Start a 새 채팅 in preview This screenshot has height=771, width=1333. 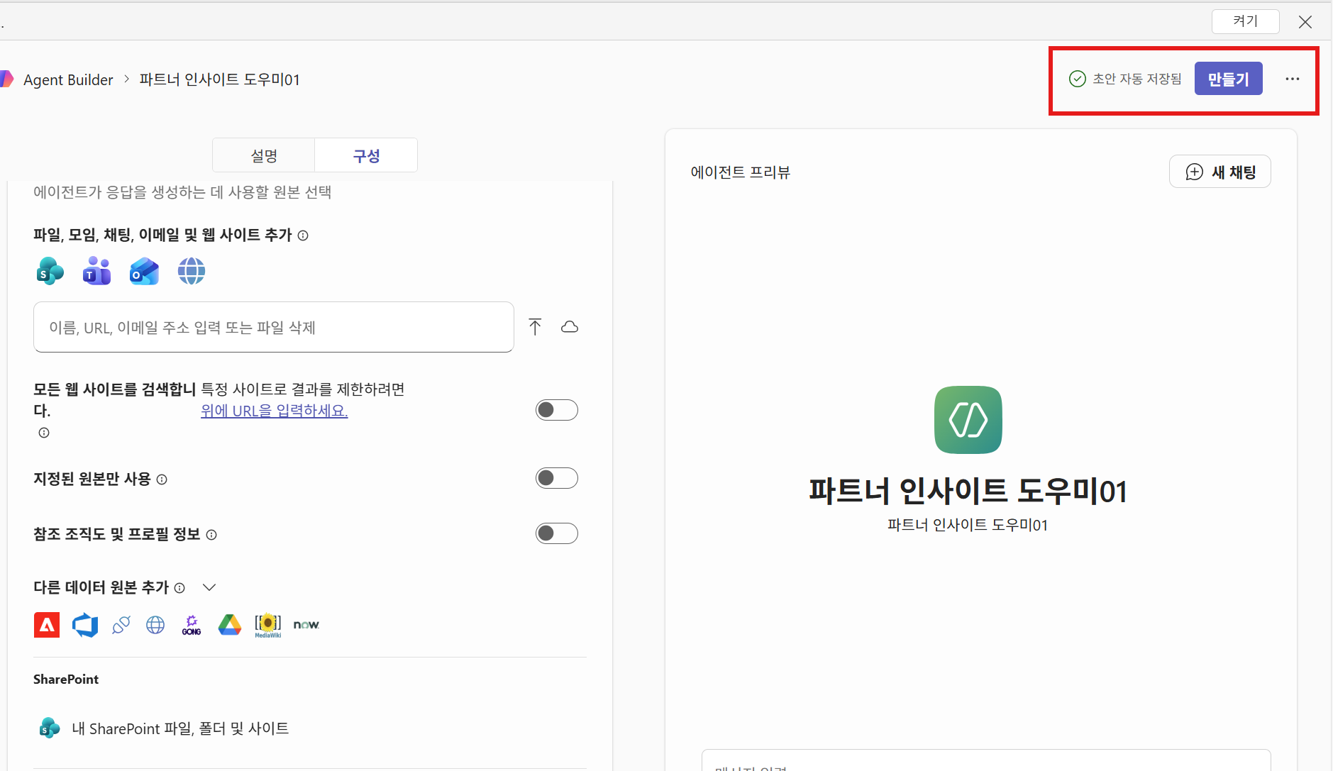(1220, 172)
